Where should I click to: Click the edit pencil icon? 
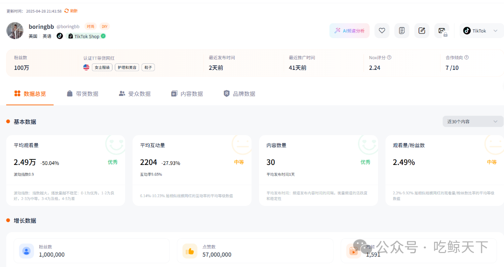point(422,31)
